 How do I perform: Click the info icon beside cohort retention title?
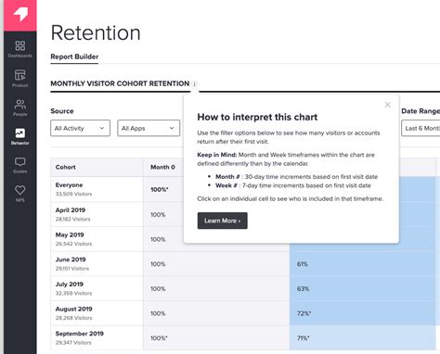coord(194,83)
